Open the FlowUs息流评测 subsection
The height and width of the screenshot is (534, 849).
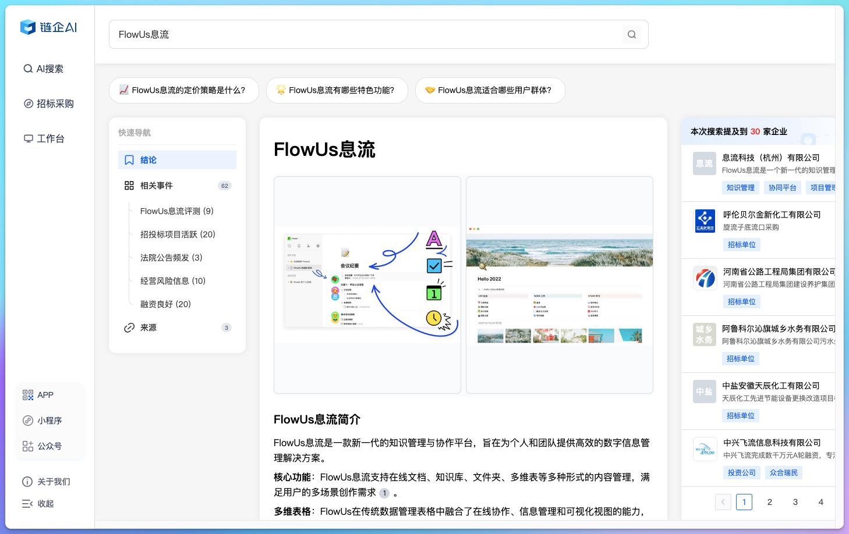pyautogui.click(x=176, y=211)
